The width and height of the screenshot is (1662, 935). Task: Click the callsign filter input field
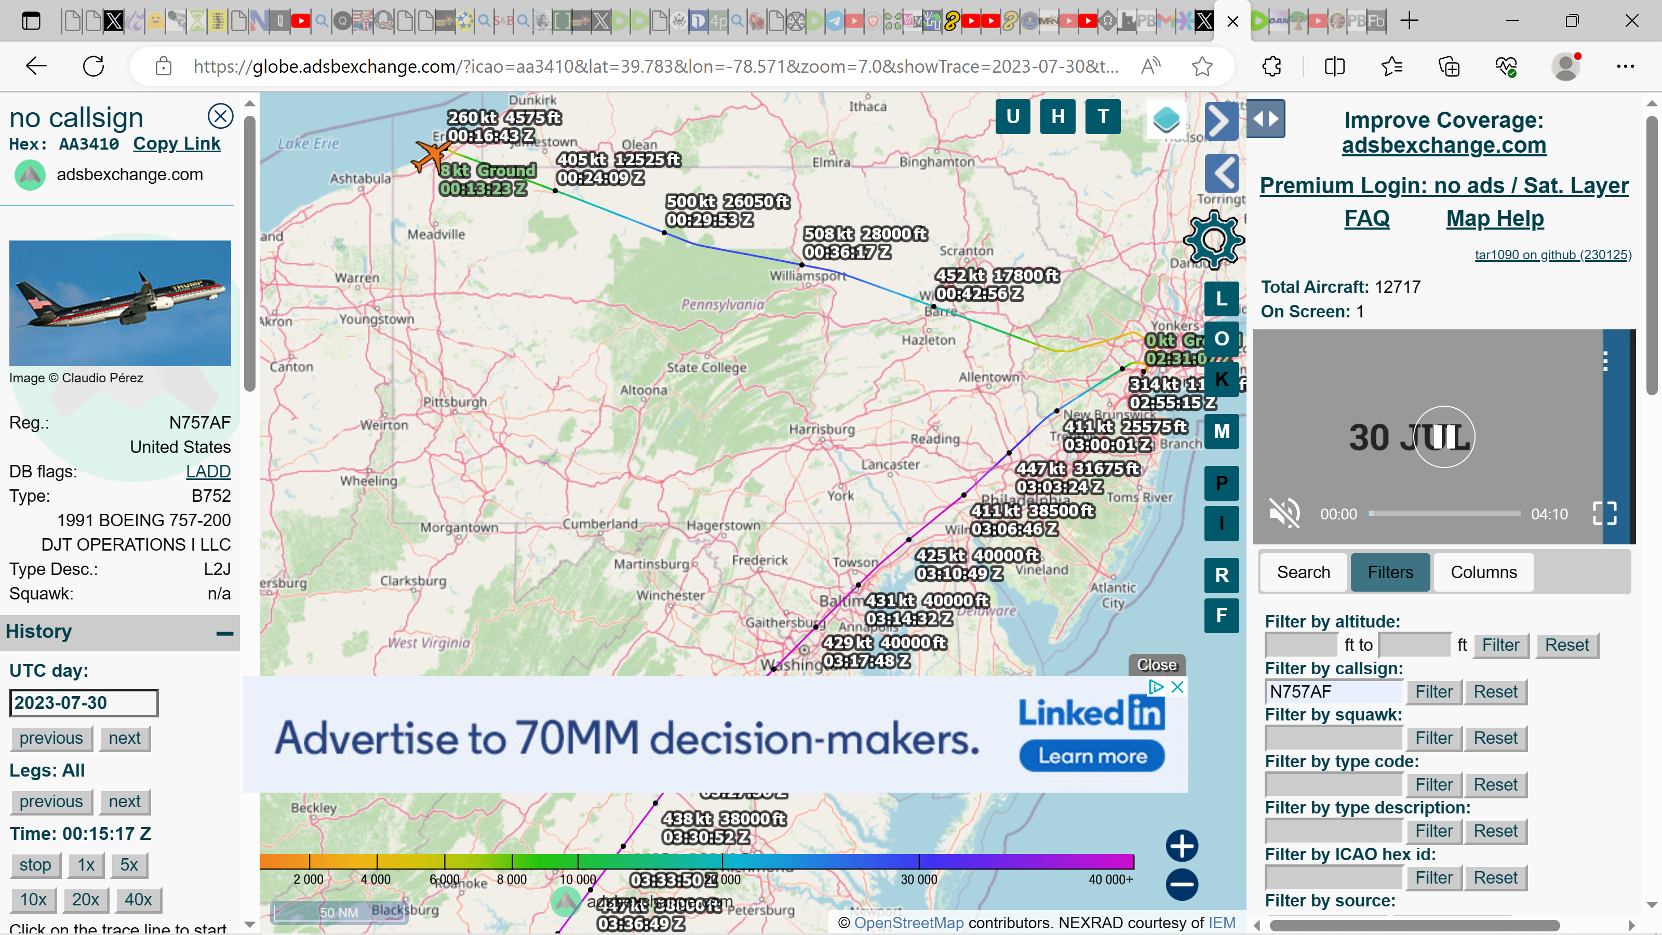pos(1334,692)
